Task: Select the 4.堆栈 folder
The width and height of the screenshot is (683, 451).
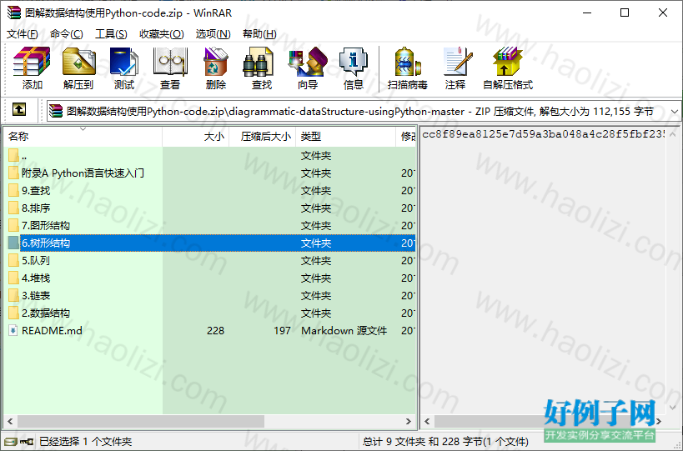Action: coord(36,278)
